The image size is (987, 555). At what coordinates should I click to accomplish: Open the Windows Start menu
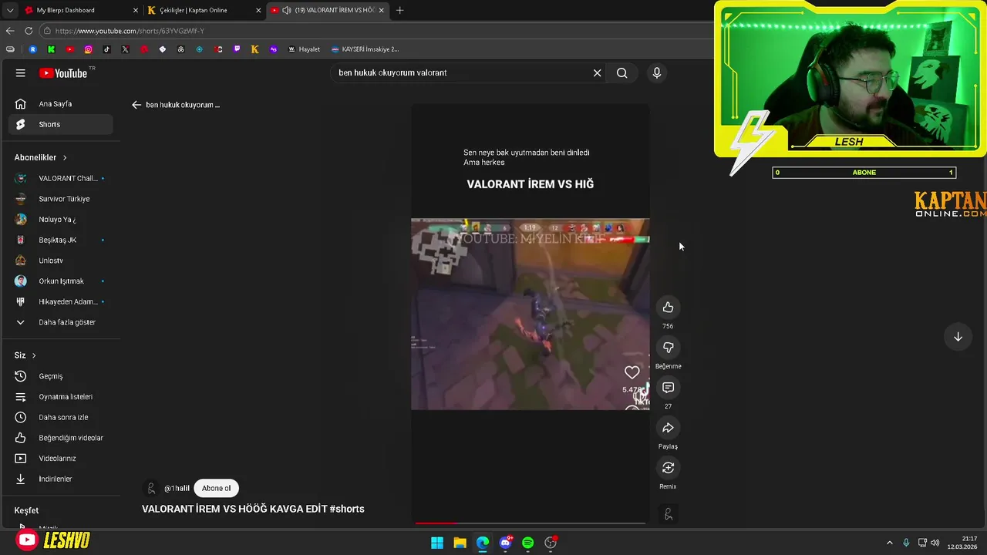(437, 543)
